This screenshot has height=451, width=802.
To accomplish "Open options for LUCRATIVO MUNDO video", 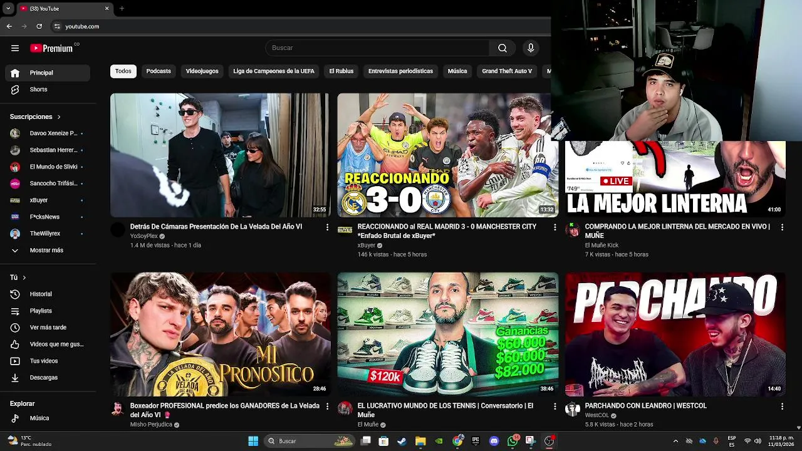I will (555, 407).
